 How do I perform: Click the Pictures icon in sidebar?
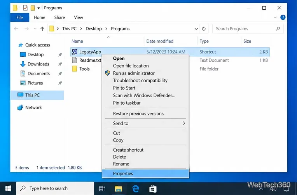pyautogui.click(x=23, y=83)
